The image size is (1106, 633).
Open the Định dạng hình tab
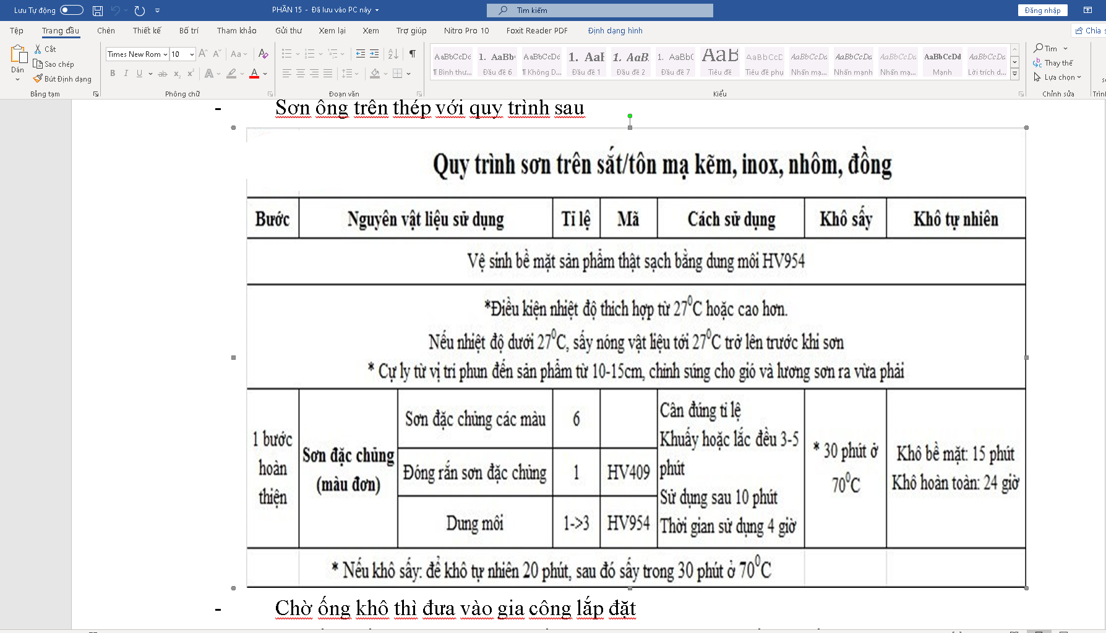615,30
